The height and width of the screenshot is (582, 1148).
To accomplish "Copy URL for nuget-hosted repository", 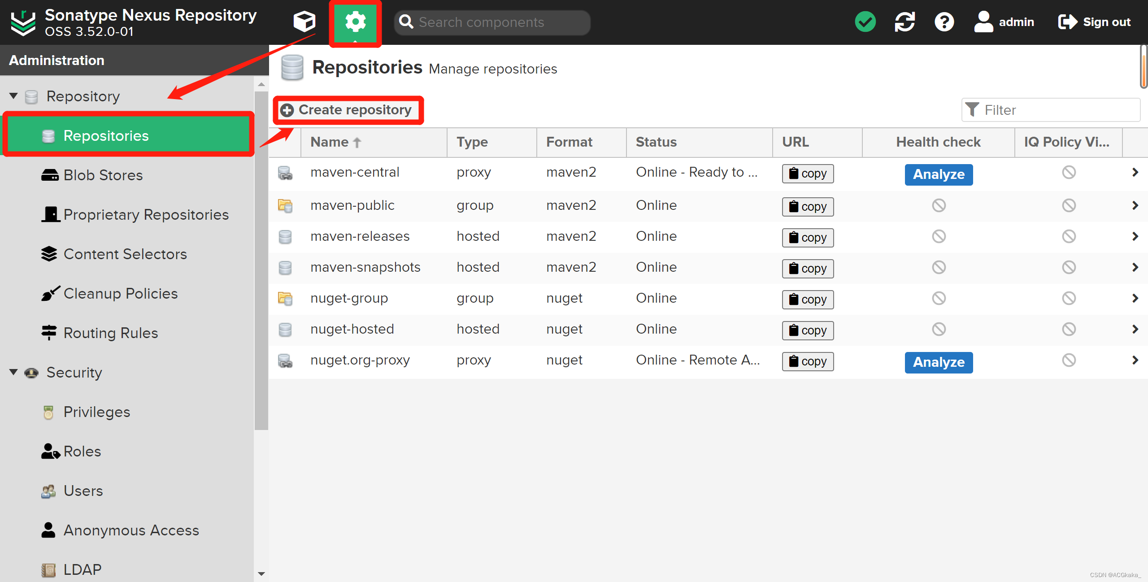I will point(808,330).
